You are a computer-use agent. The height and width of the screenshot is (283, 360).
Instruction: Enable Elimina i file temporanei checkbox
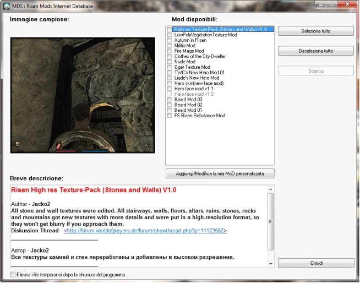click(x=13, y=275)
